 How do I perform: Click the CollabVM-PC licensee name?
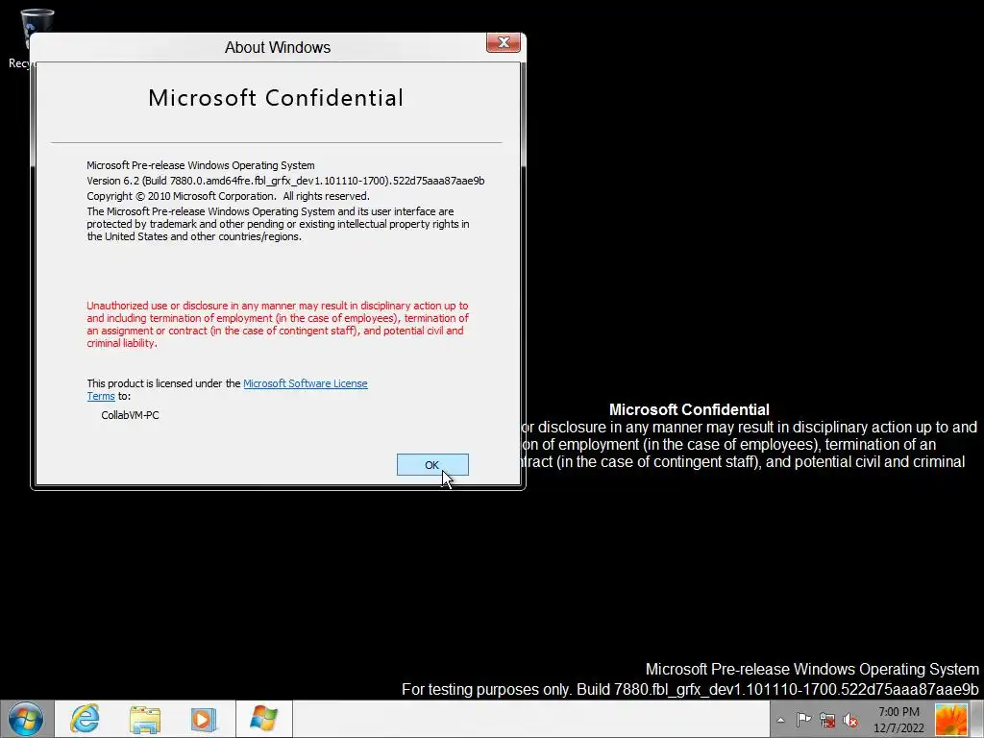tap(130, 415)
